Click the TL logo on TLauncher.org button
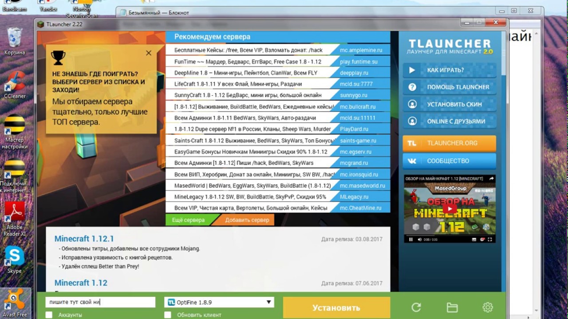Screen dimensions: 568x319 tap(412, 144)
